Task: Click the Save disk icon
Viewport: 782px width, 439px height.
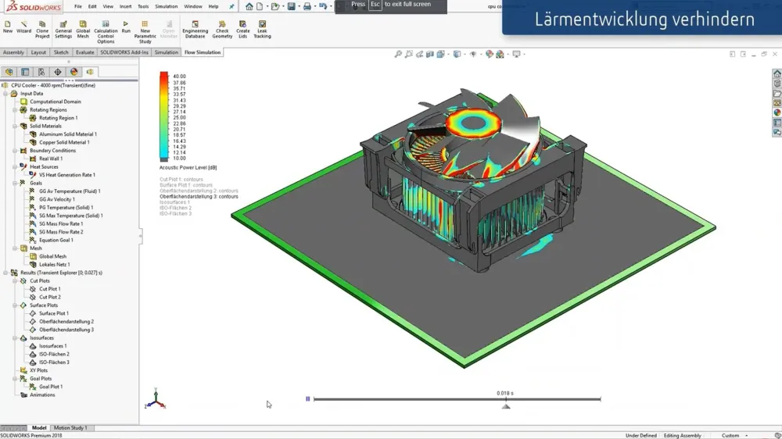Action: pyautogui.click(x=291, y=6)
